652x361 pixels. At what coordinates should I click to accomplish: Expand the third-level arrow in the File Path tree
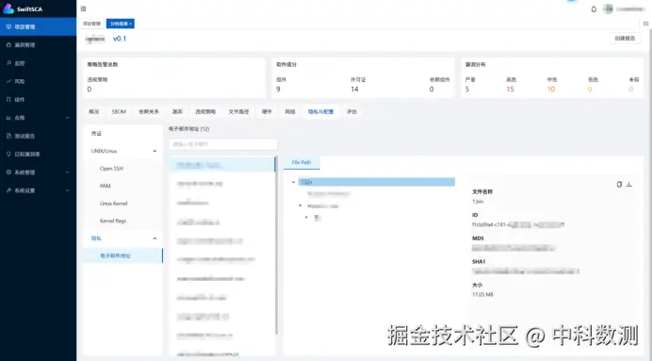click(307, 217)
